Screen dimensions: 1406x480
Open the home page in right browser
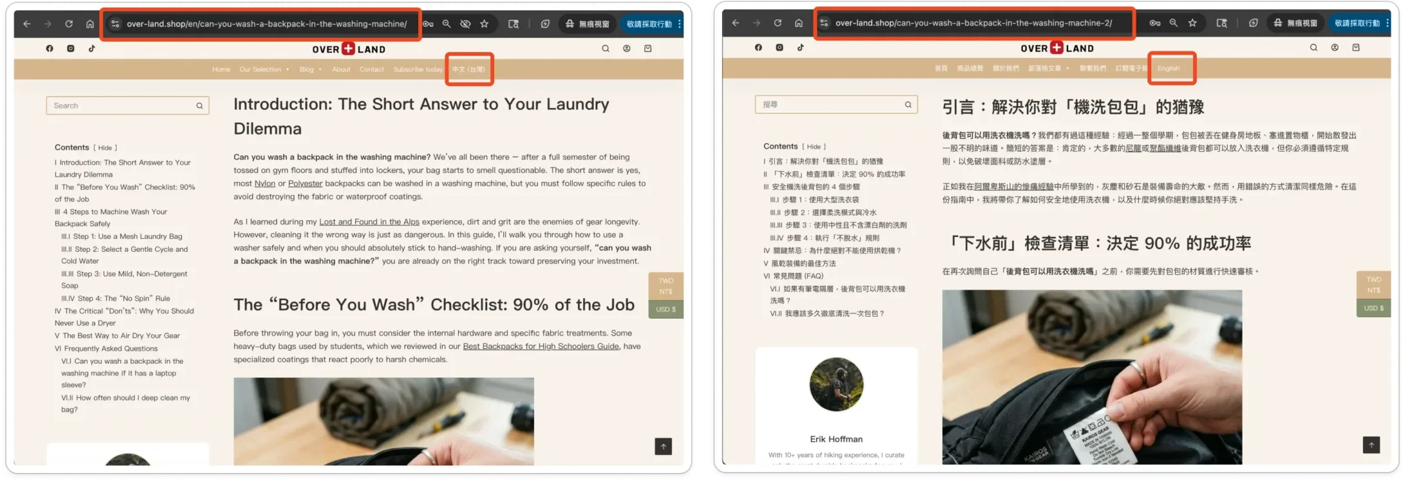(799, 22)
